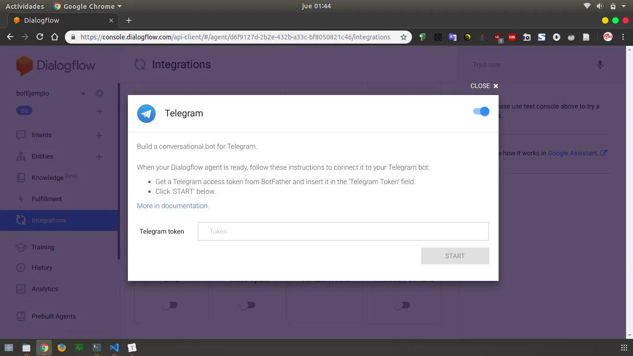Browse Prebuilt Agents
This screenshot has width=633, height=356.
click(53, 316)
